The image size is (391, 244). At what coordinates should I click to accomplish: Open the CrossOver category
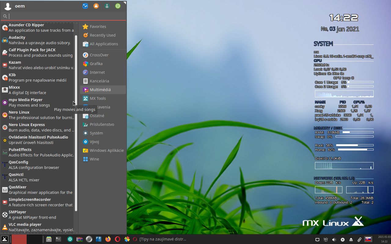[x=103, y=55]
